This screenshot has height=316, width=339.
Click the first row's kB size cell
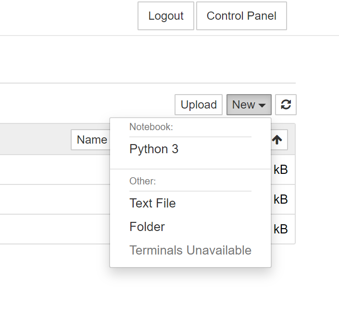click(281, 170)
